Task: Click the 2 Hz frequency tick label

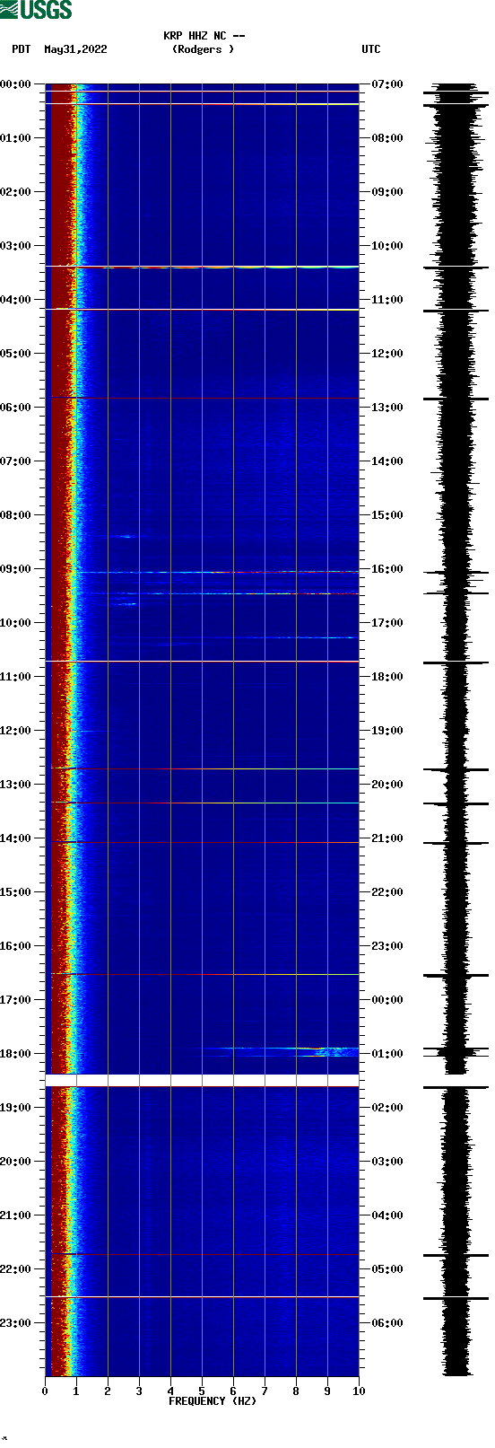Action: tap(108, 1391)
